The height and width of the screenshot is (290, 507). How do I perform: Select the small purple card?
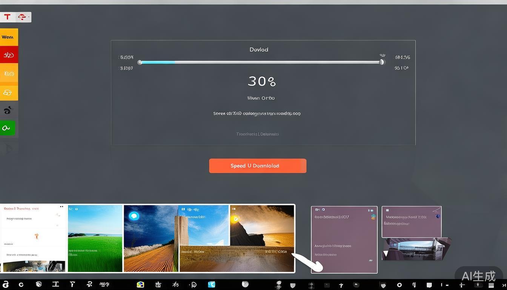coord(412,222)
